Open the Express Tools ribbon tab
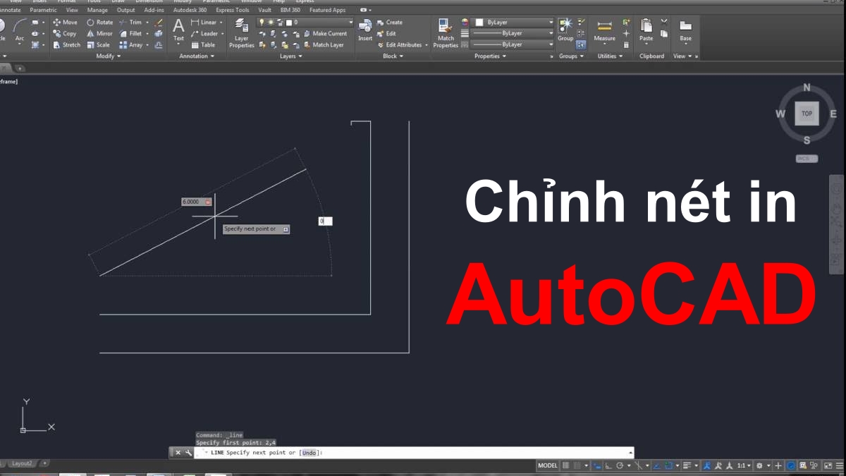Viewport: 846px width, 476px height. coord(232,11)
